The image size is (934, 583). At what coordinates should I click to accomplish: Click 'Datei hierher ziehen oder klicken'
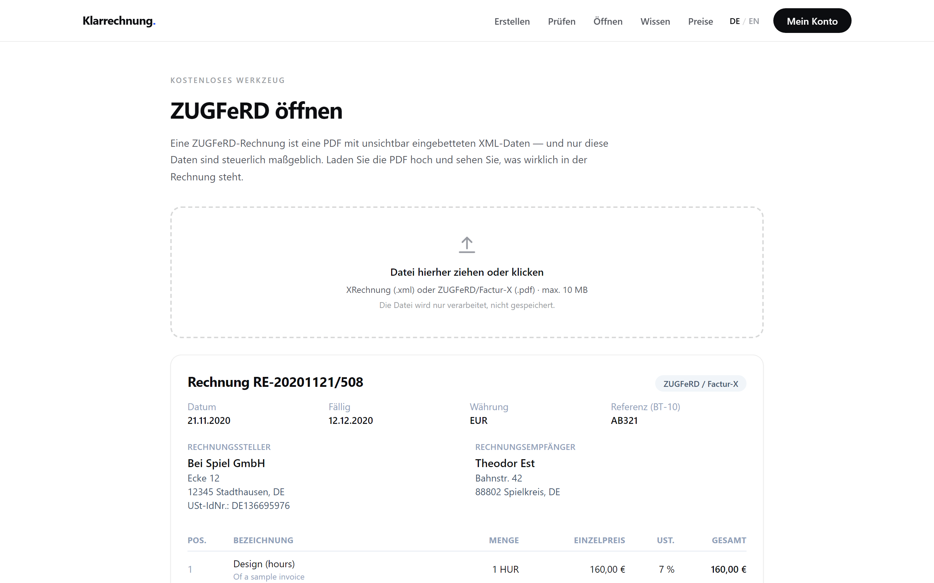pos(467,272)
